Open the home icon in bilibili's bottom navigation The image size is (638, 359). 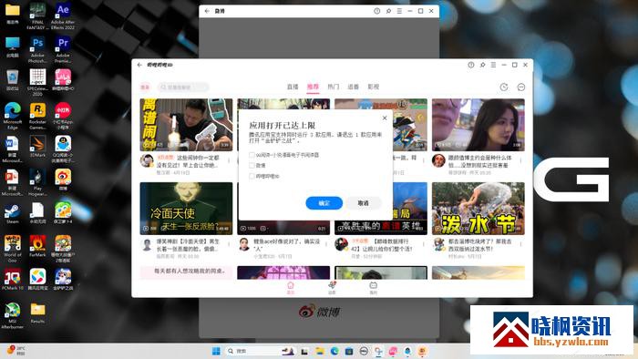tap(291, 287)
